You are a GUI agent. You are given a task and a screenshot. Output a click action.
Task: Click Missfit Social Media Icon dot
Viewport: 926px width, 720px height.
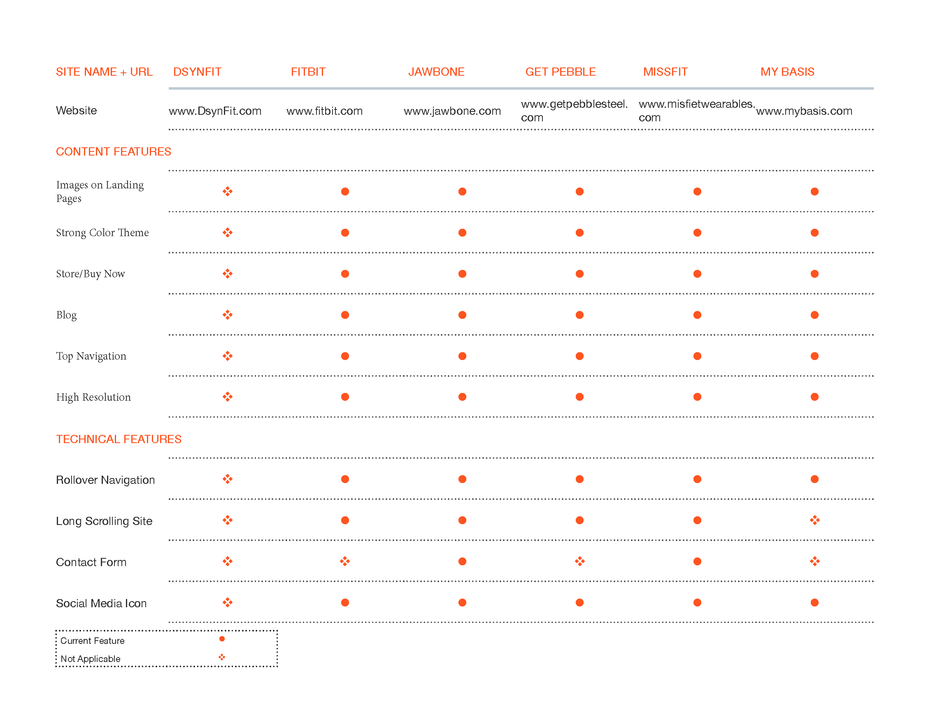(697, 603)
